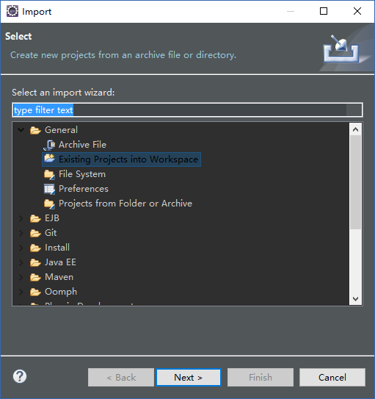
Task: Collapse the General category
Action: click(x=21, y=130)
